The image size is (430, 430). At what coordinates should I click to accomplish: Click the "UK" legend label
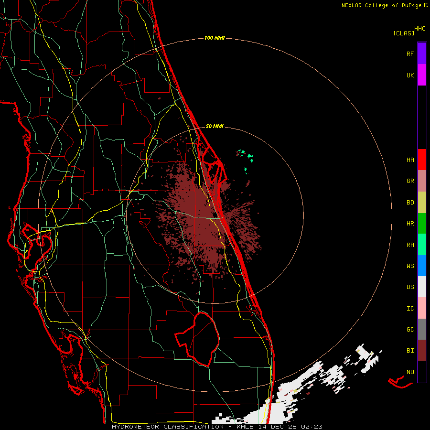(x=410, y=75)
